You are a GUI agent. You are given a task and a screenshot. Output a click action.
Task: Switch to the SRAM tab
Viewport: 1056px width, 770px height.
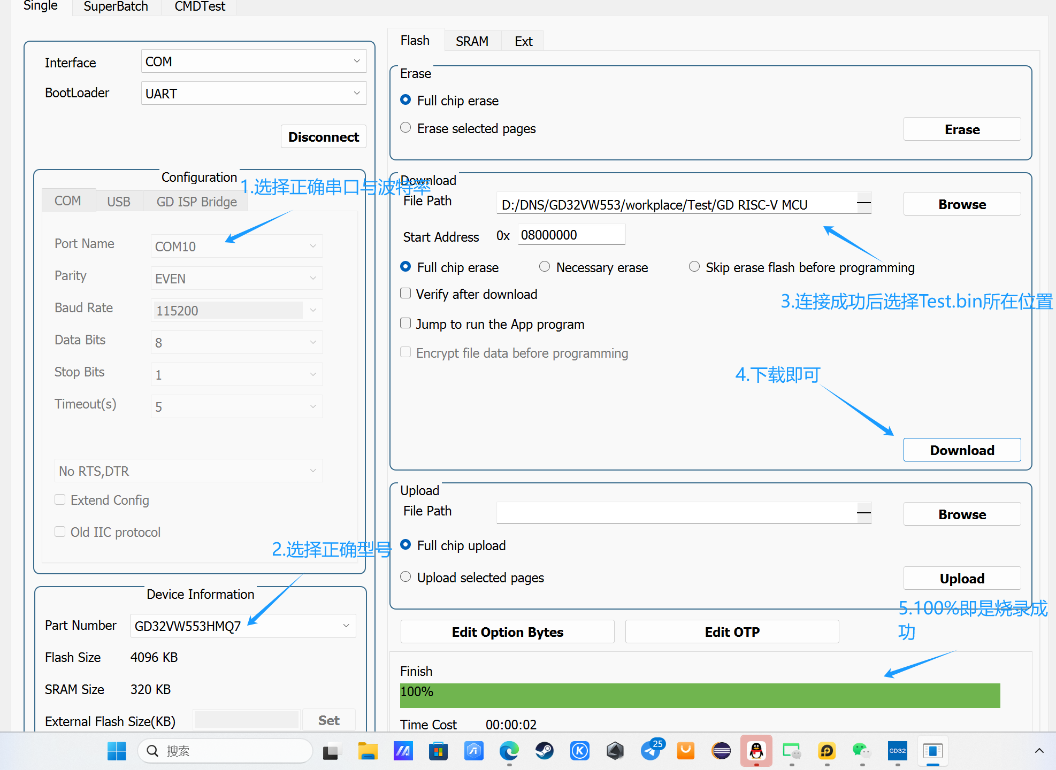point(472,41)
